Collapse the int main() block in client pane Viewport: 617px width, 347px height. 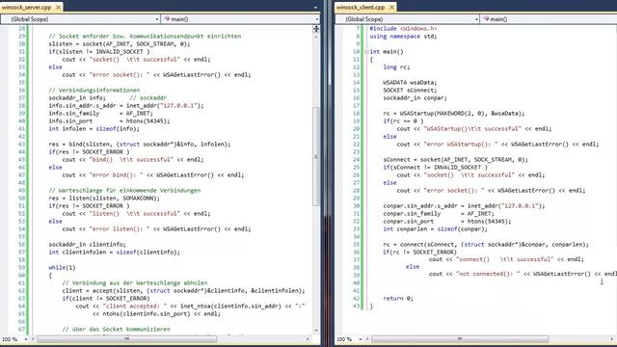pyautogui.click(x=366, y=51)
